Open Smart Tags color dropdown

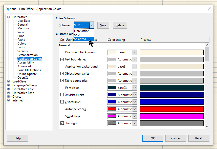coord(135,116)
